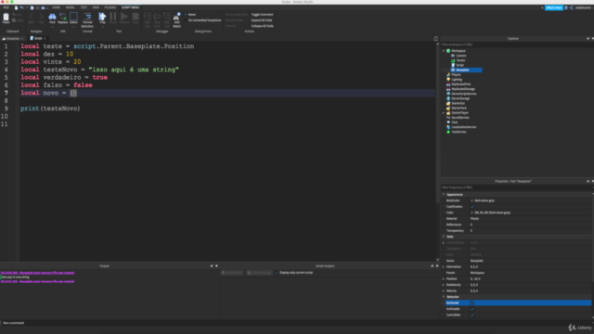Click the Pause test button
The image size is (594, 334).
[113, 18]
